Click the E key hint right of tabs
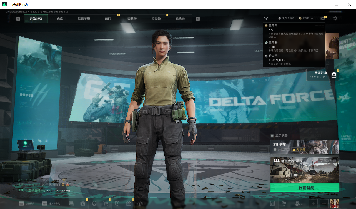 (x=198, y=19)
